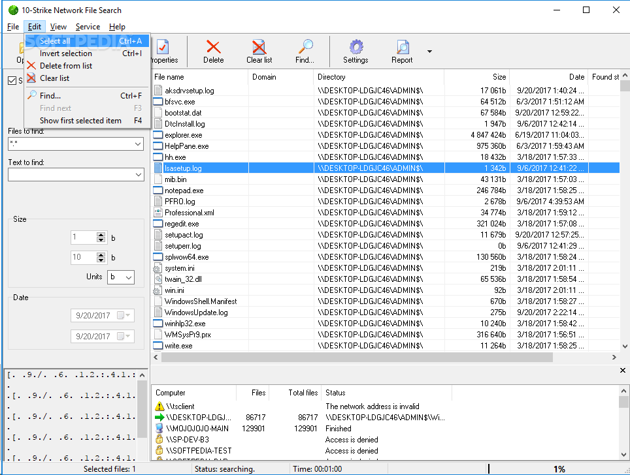Click the minimum size spinner showing 1
630x475 pixels.
101,237
